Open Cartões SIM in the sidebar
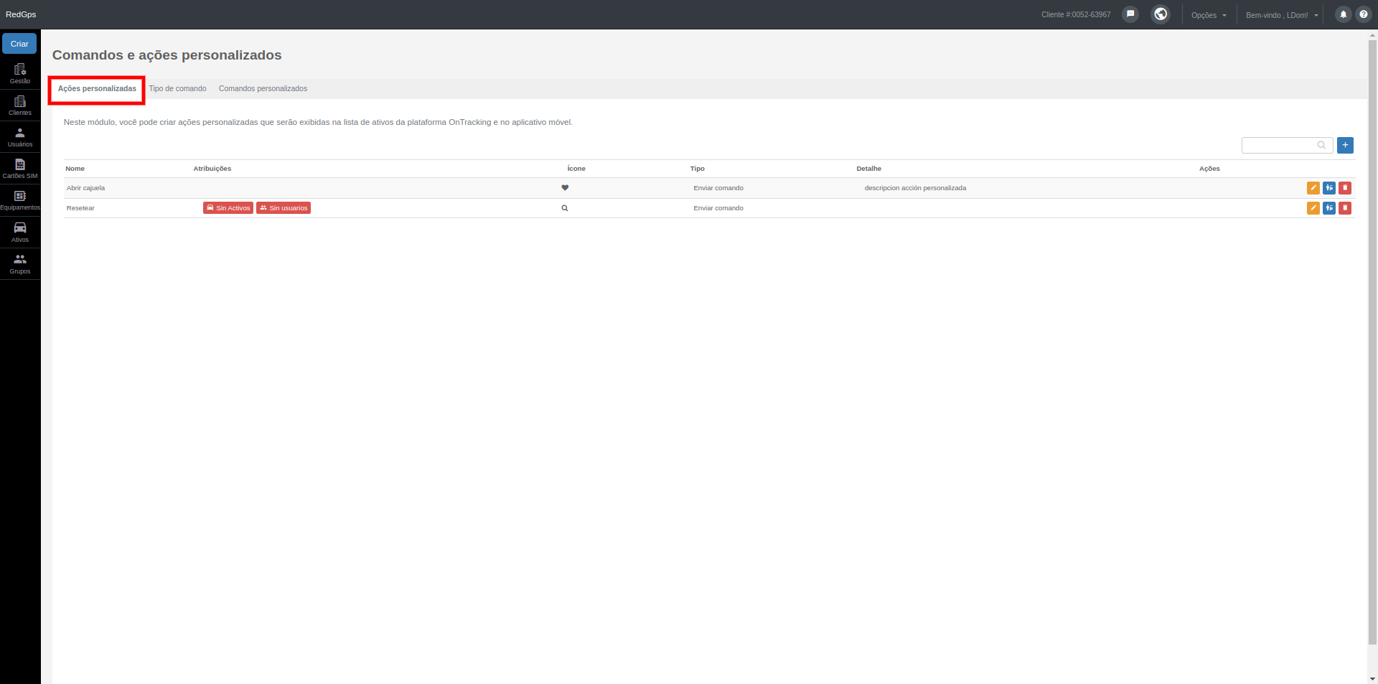 click(20, 169)
